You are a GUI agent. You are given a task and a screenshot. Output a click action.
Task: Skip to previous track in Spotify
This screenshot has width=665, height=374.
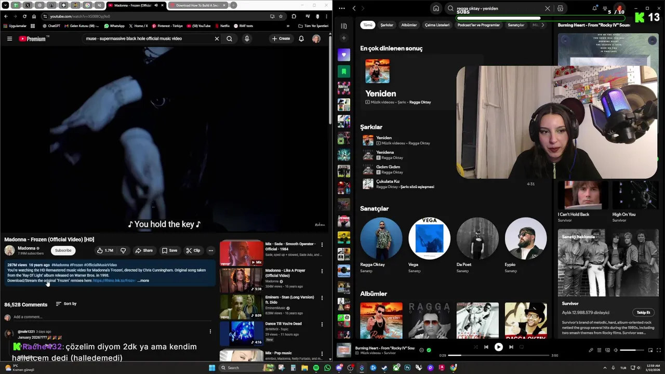point(486,347)
